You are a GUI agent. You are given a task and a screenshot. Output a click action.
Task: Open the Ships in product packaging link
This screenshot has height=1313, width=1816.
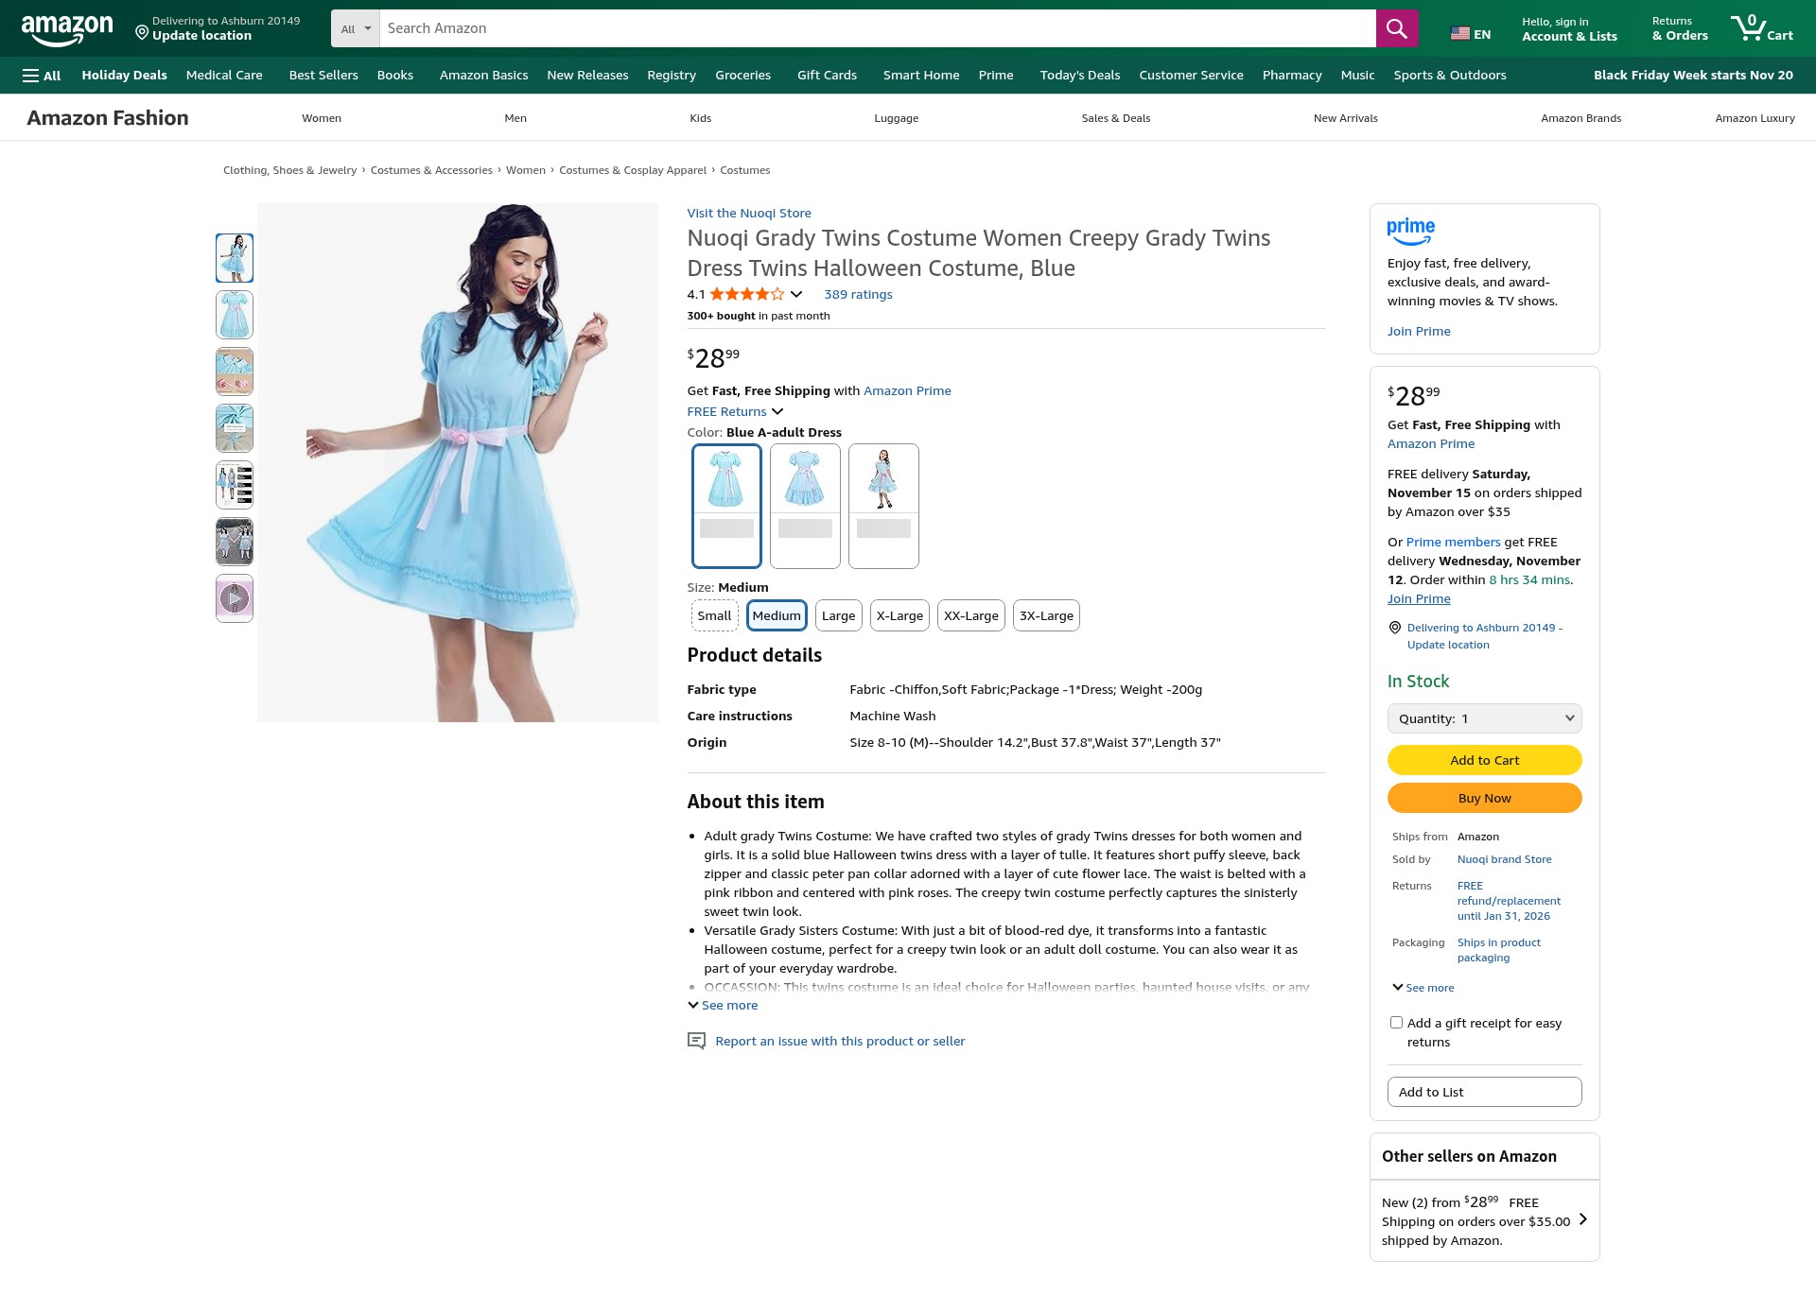point(1498,950)
